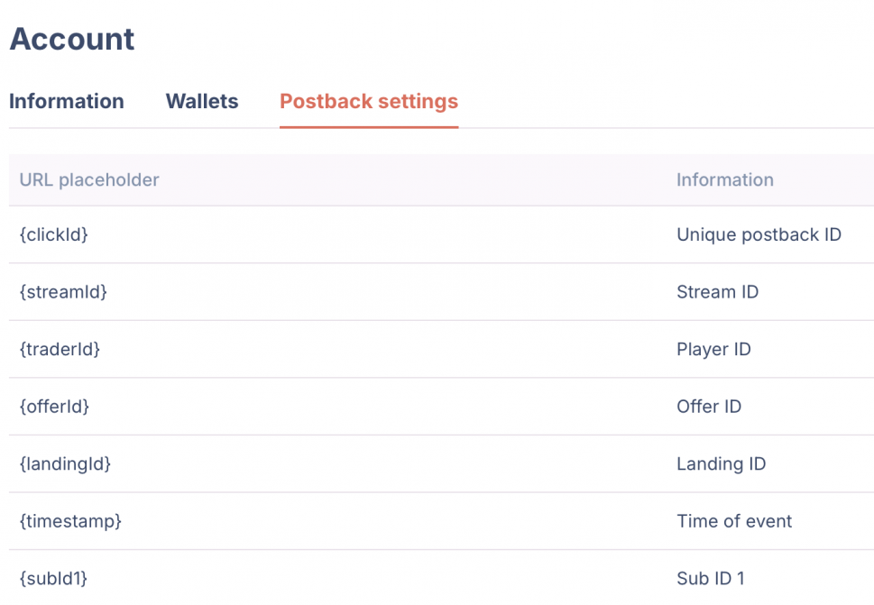Image resolution: width=874 pixels, height=605 pixels.
Task: Click the Information column header
Action: 724,180
